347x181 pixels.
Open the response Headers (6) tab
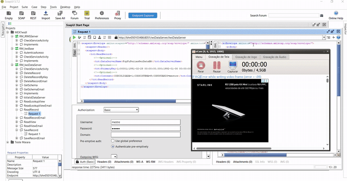point(223,162)
